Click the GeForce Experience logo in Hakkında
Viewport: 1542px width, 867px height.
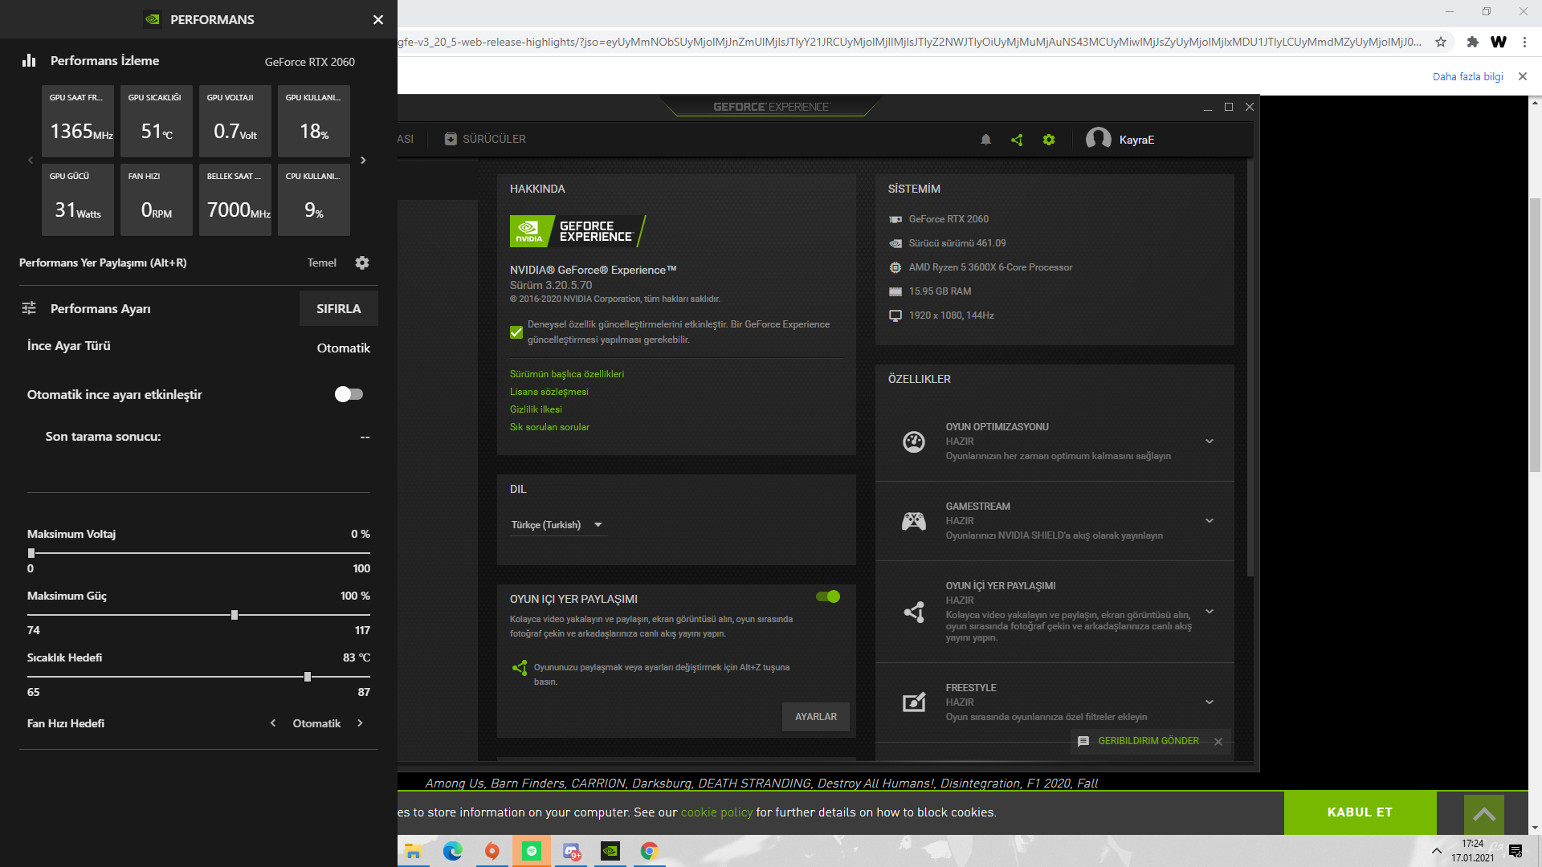578,231
